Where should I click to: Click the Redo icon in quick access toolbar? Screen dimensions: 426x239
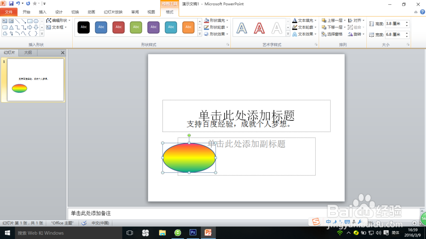point(28,3)
